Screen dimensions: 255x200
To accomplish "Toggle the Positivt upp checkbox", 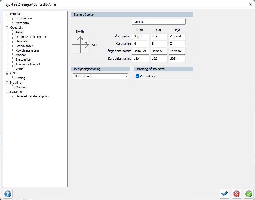I will pyautogui.click(x=137, y=76).
